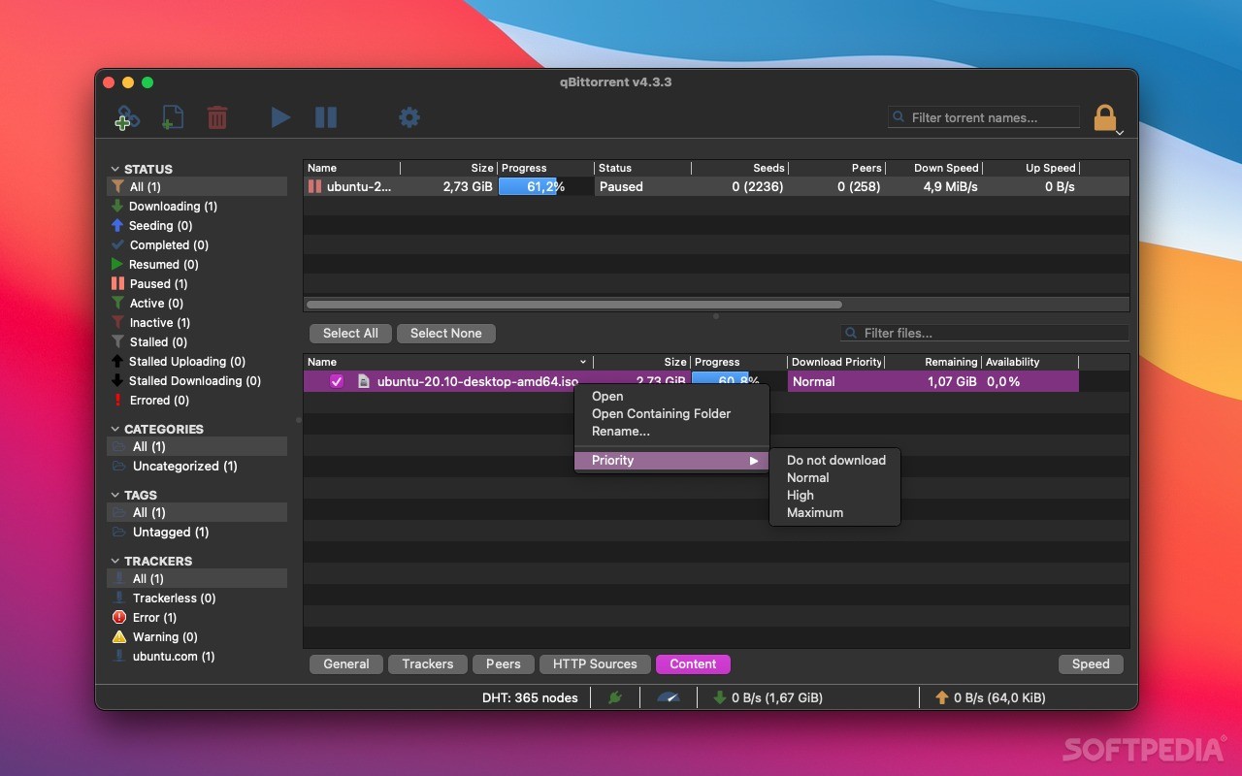This screenshot has width=1242, height=776.
Task: Click the download speed status entry
Action: point(768,696)
